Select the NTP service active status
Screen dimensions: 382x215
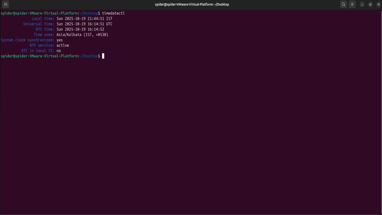[x=63, y=45]
